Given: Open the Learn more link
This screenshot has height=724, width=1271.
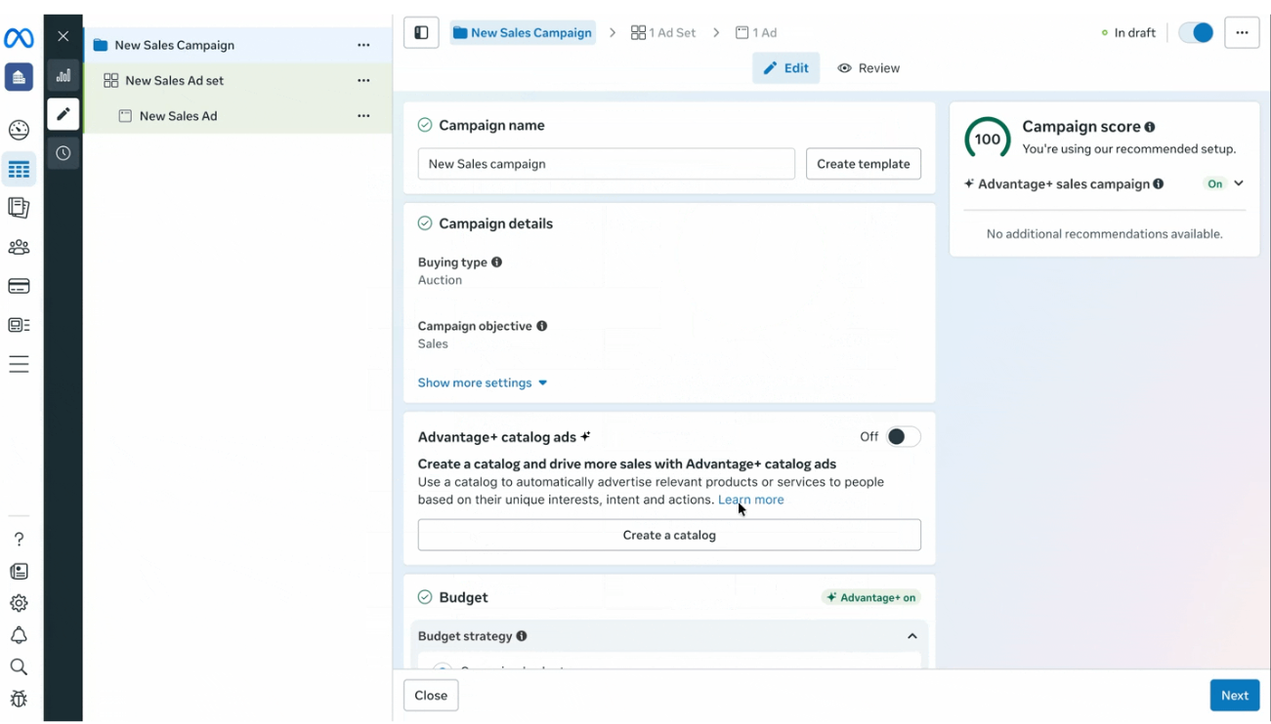Looking at the screenshot, I should pos(750,500).
